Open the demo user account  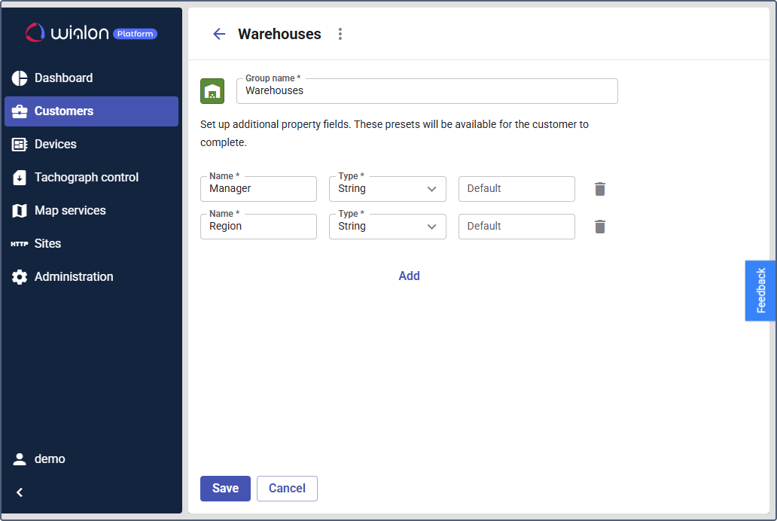[50, 459]
